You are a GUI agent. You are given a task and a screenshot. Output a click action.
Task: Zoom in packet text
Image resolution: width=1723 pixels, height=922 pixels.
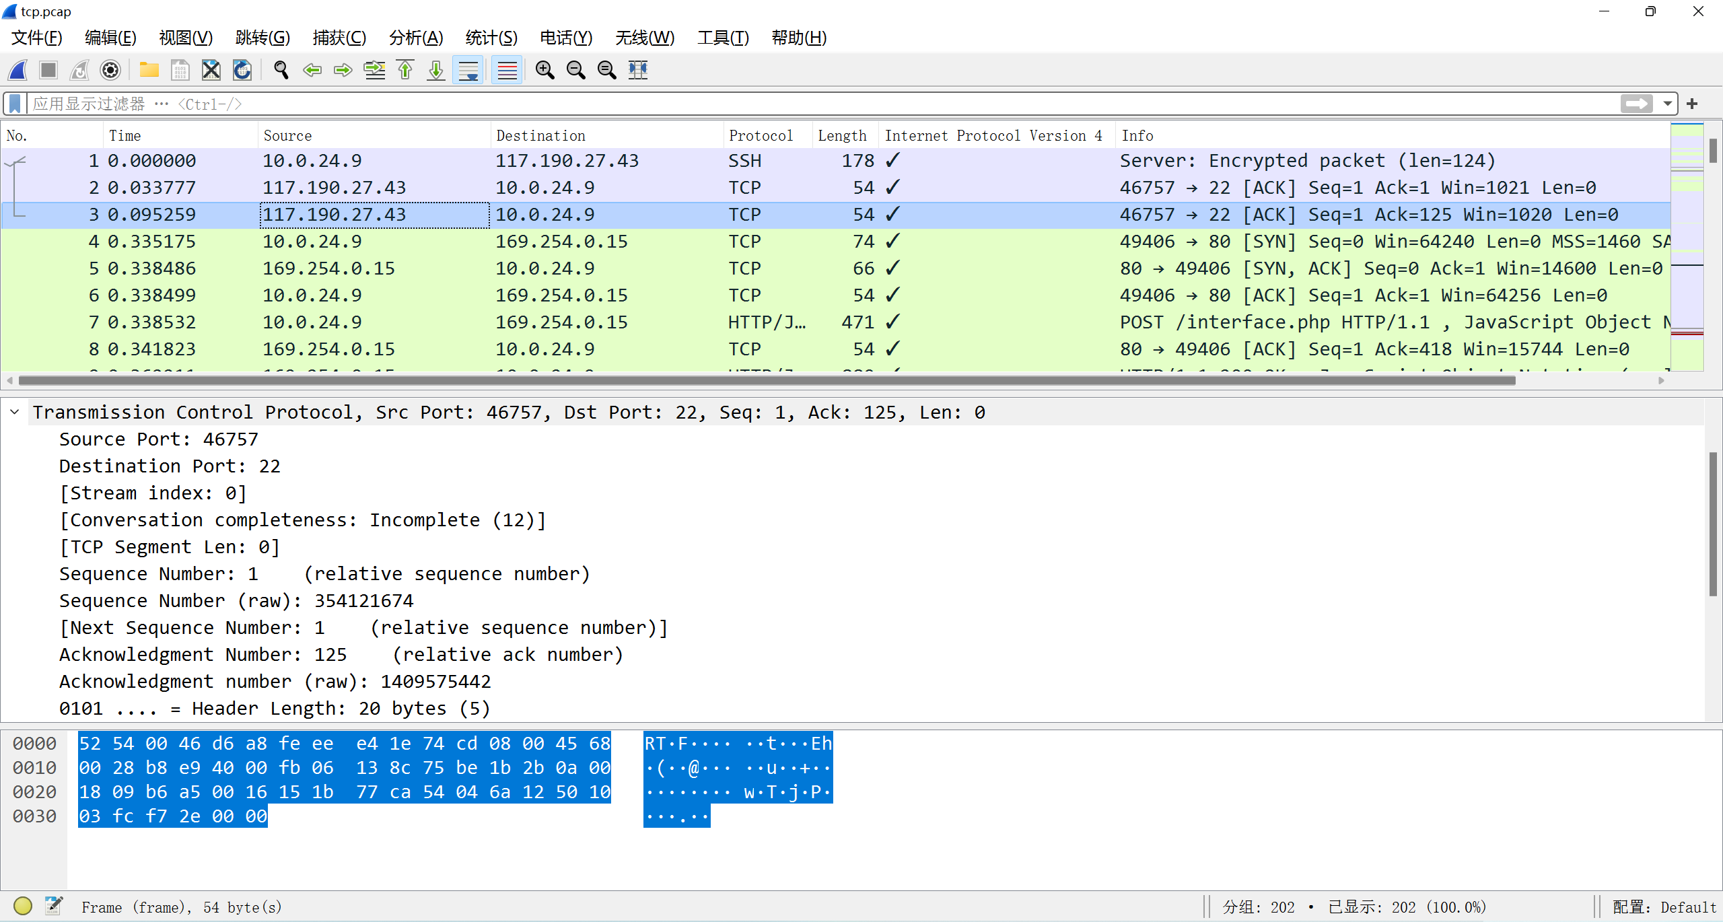tap(545, 70)
